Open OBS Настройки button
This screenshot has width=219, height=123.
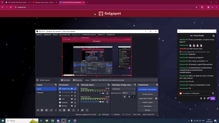(x=147, y=106)
